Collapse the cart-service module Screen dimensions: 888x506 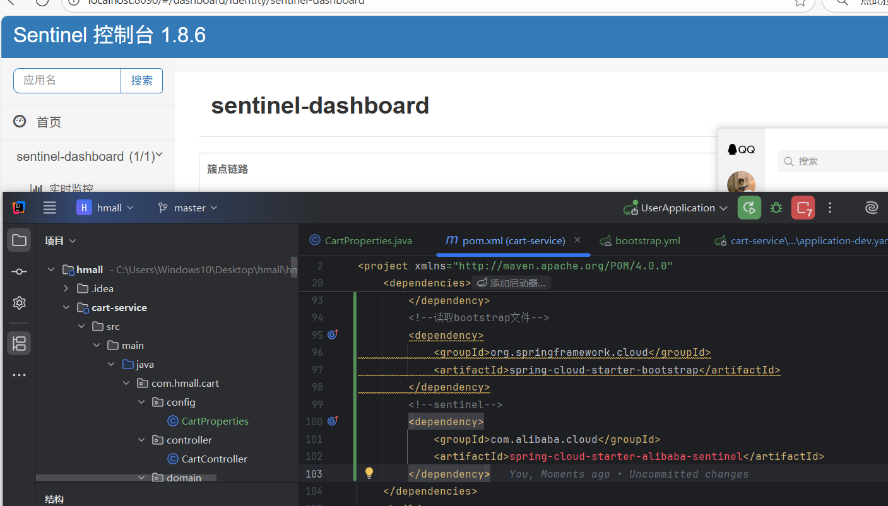click(x=66, y=307)
